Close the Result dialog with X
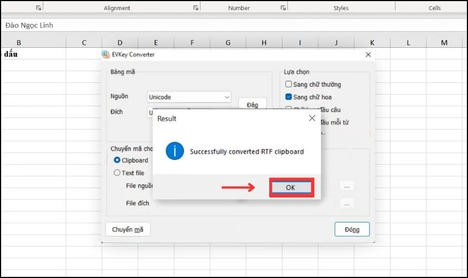 (x=312, y=118)
